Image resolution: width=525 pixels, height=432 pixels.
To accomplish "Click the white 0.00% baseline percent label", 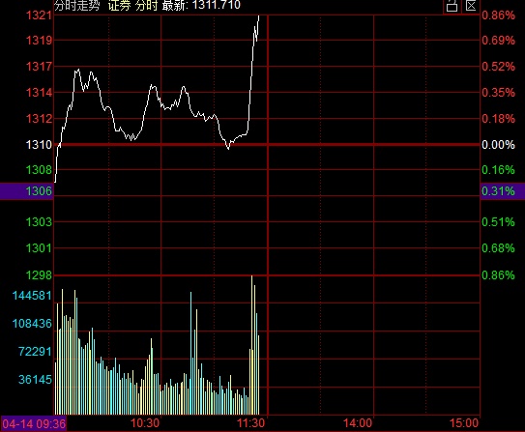I will pos(498,145).
